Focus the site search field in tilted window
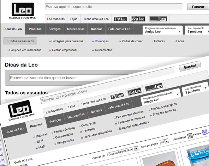 [107, 85]
